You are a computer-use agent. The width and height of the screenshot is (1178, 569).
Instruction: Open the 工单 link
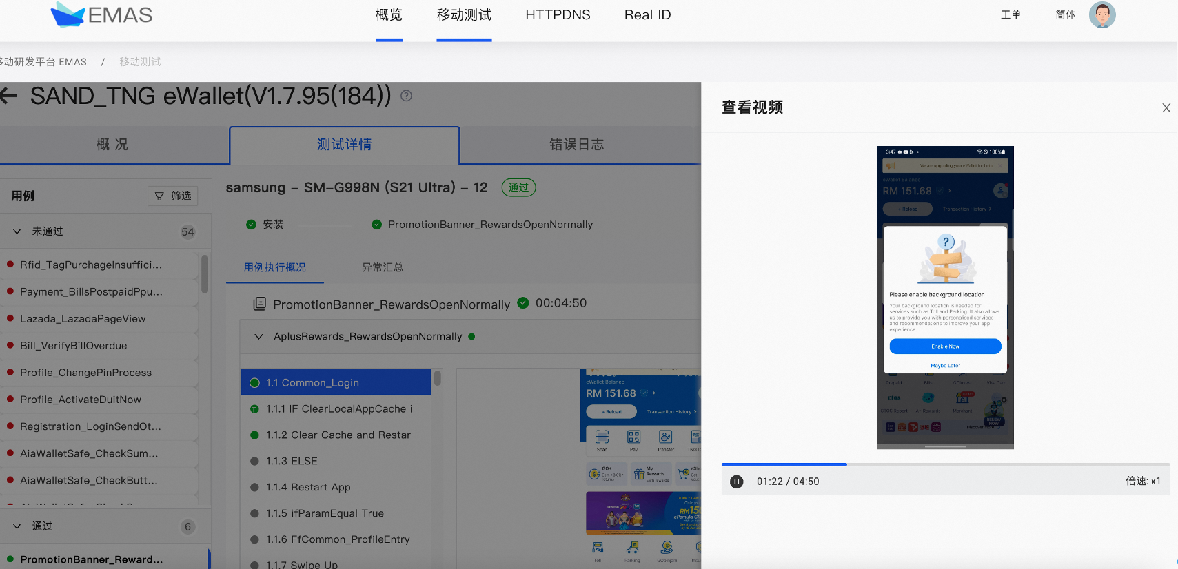click(x=1011, y=14)
